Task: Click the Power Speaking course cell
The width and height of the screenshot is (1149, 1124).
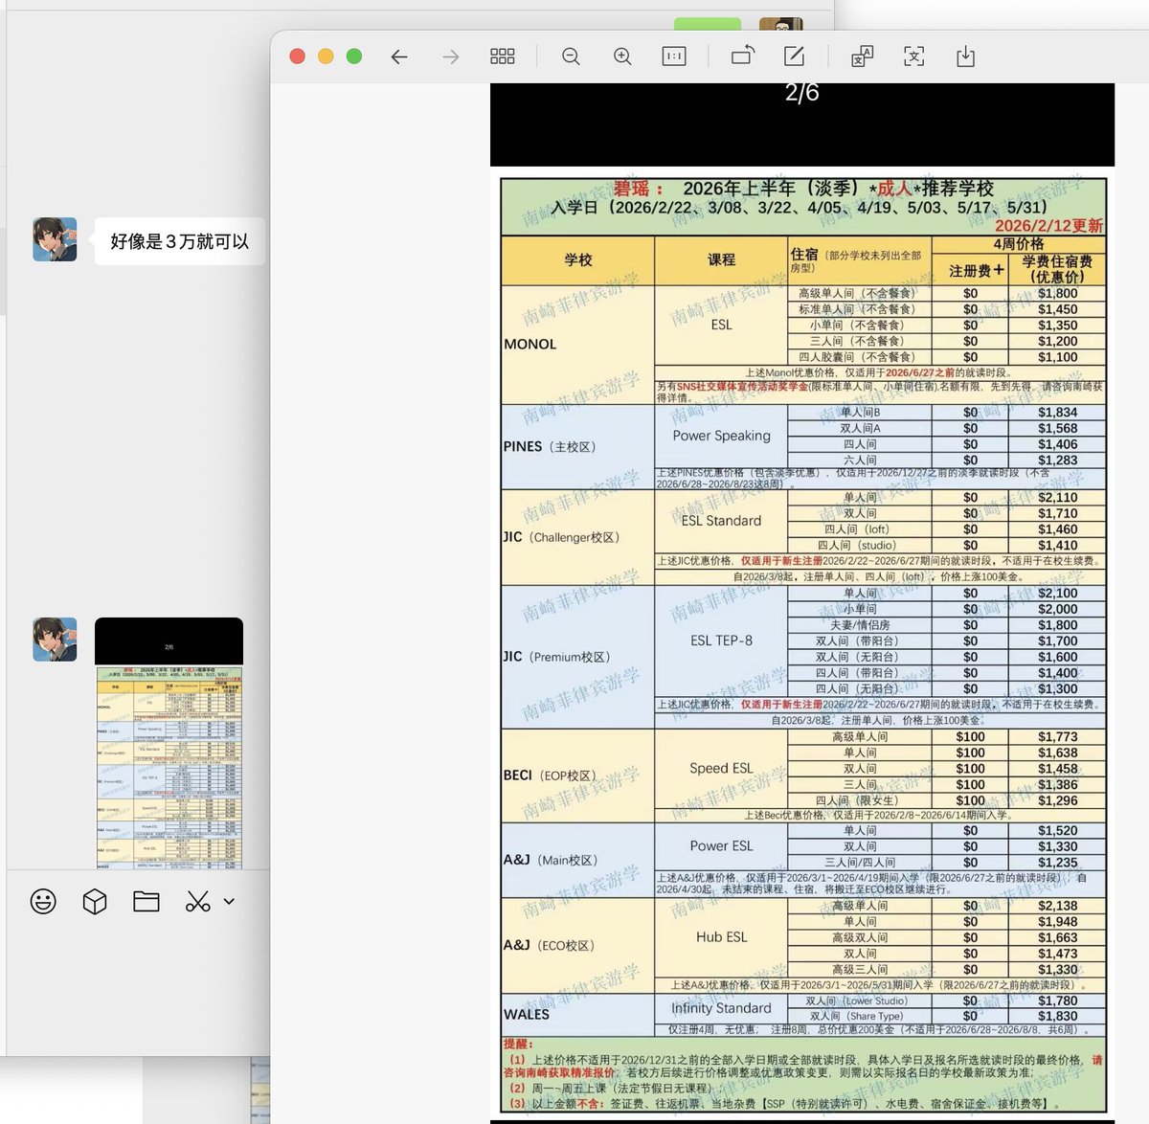Action: pyautogui.click(x=721, y=436)
